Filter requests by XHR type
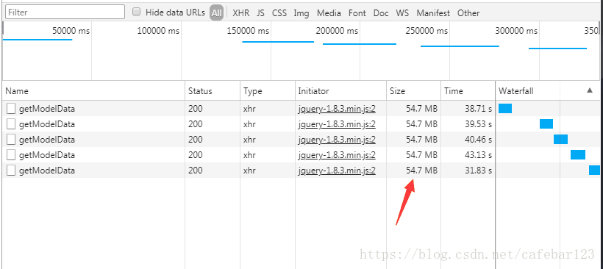Screen dimensions: 603x269 tap(241, 12)
